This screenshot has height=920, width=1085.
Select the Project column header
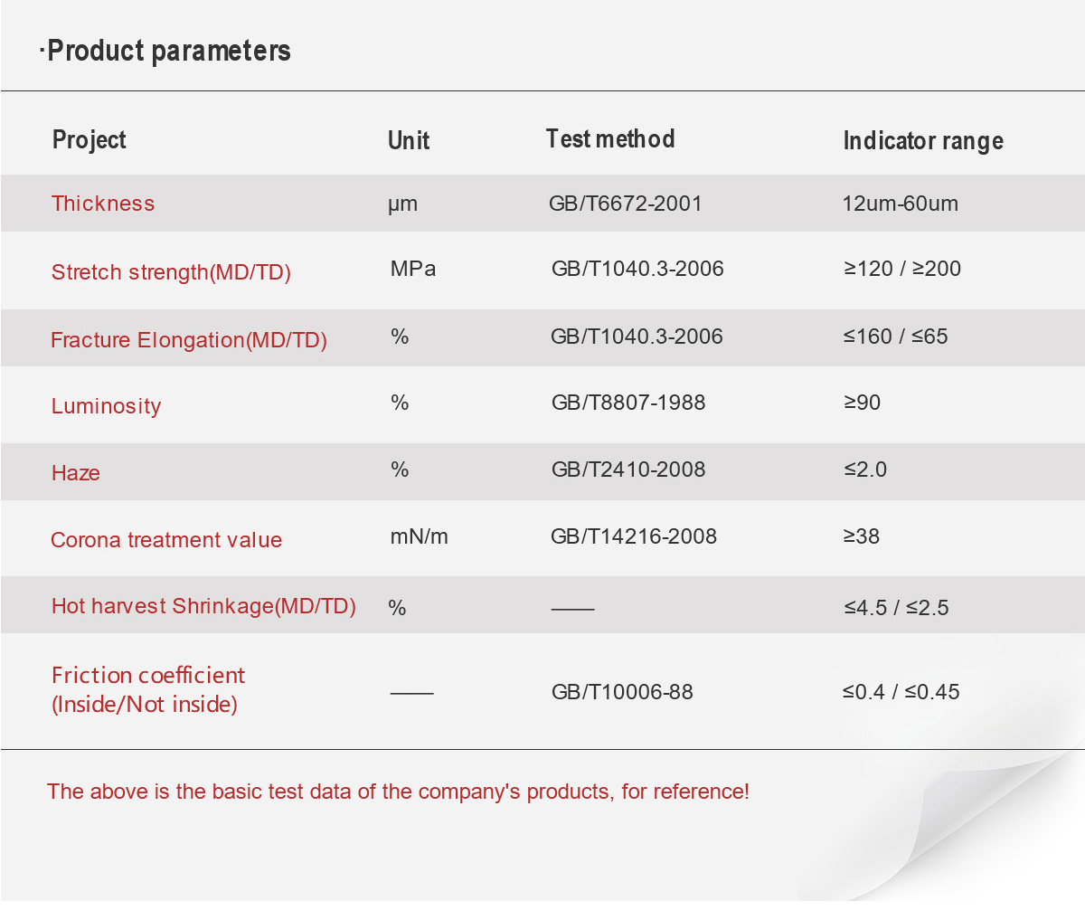[x=89, y=140]
